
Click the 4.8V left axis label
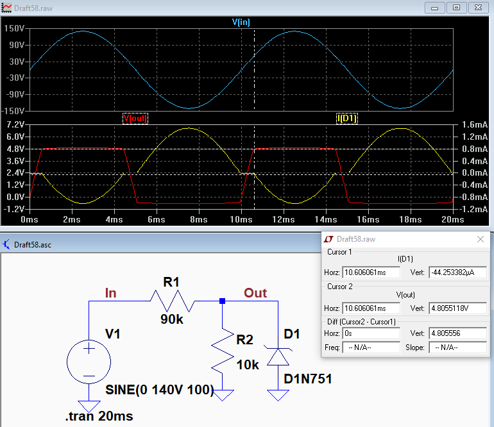pos(15,149)
